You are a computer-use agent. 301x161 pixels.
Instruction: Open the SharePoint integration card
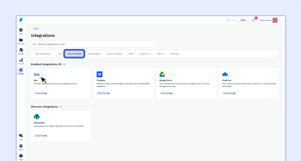[x=61, y=126]
